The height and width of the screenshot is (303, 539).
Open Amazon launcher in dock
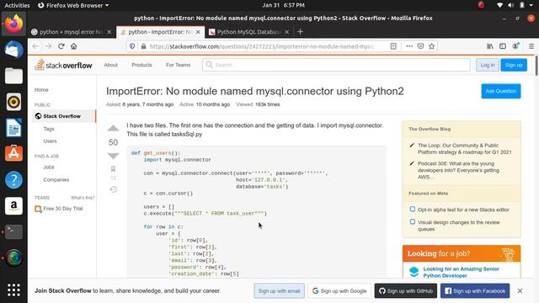coord(13,205)
